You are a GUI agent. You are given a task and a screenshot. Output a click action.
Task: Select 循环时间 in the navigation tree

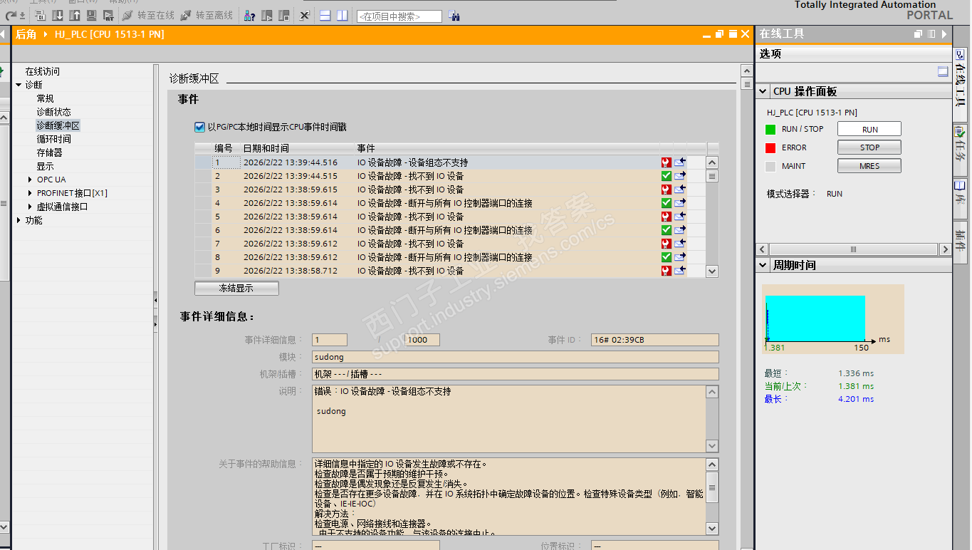pos(54,139)
